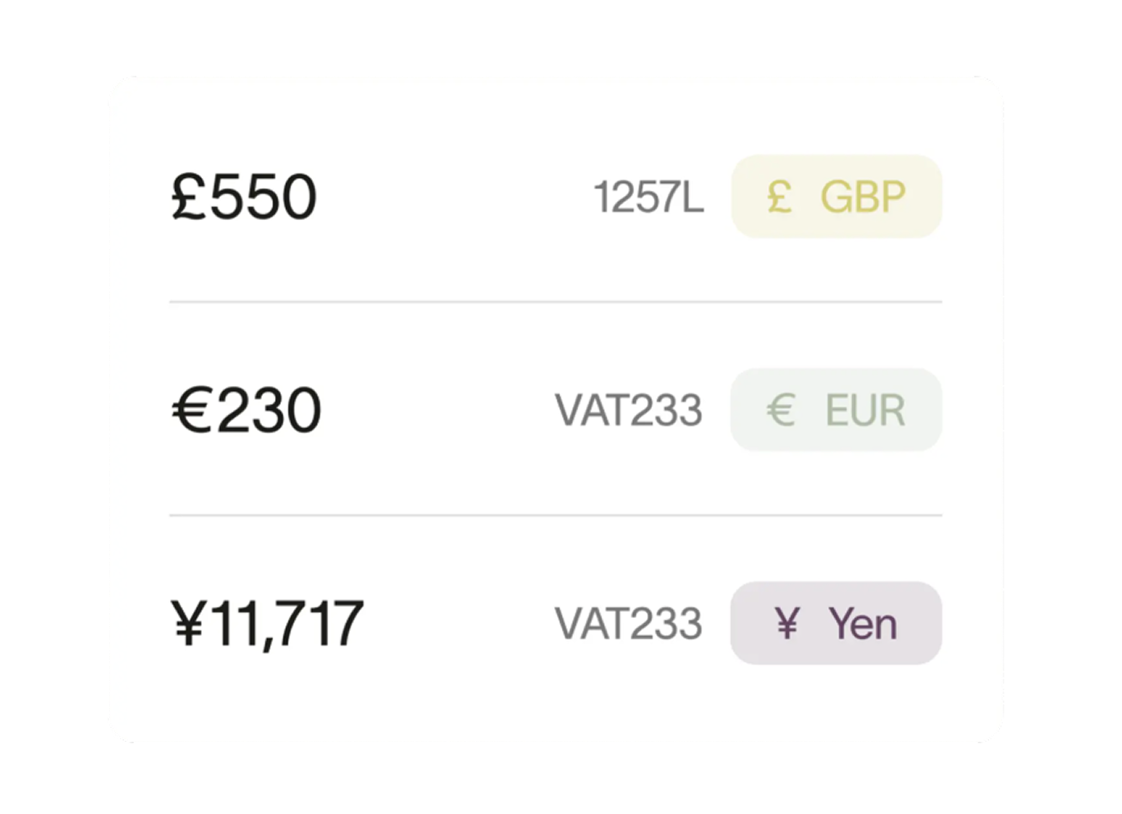Click the VAT233 code beside the Yen badge
The image size is (1122, 814).
628,624
